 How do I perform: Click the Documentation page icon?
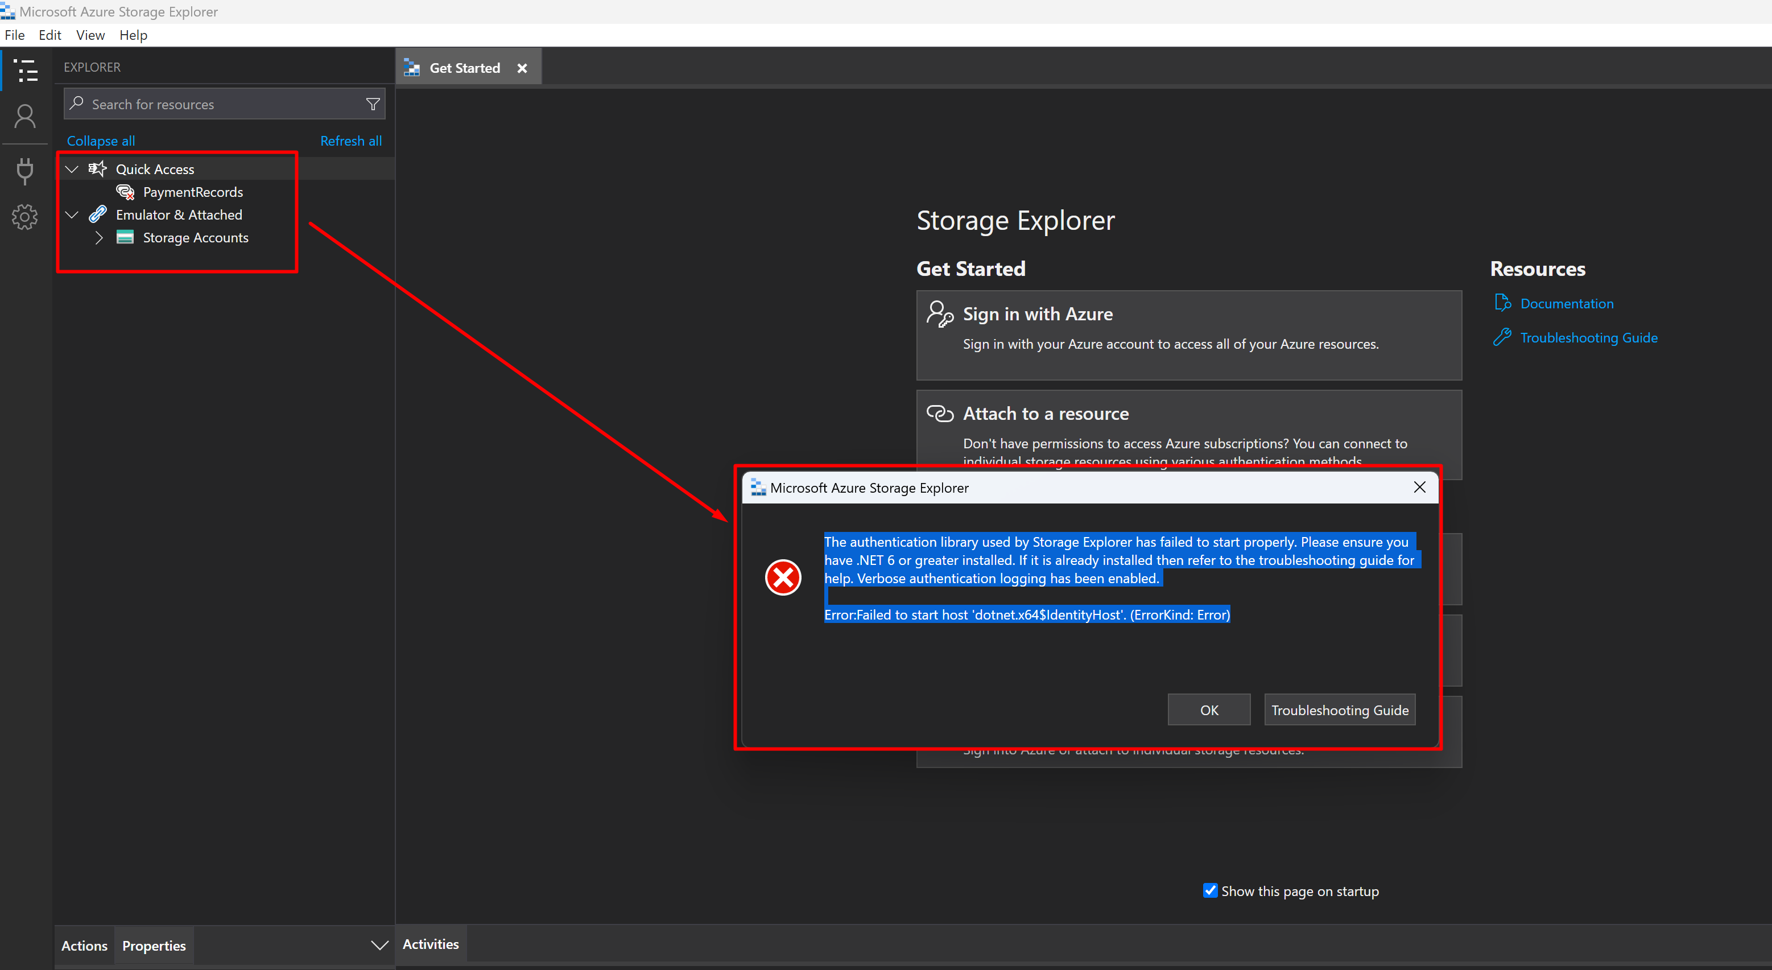(1502, 303)
